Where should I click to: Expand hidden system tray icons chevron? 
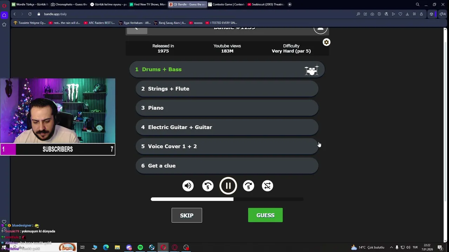pos(391,247)
